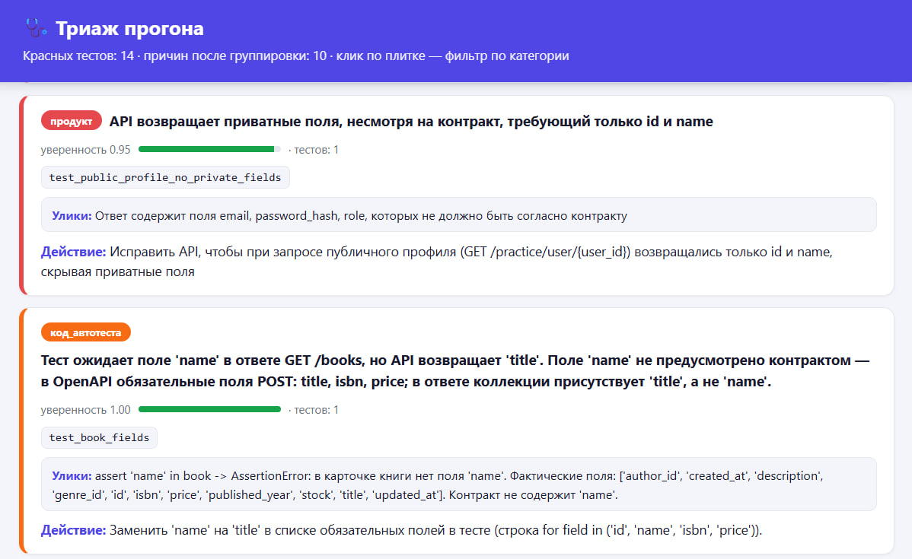Viewport: 912px width, 559px height.
Task: Click the 'Действие: Исправить API' paragraph
Action: click(437, 262)
